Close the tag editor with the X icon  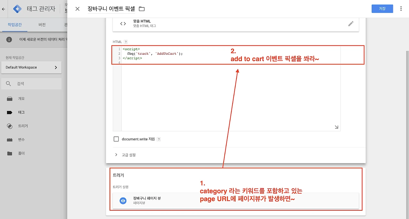coord(77,9)
